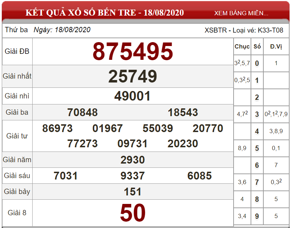291x228 pixels.
Task: Click the 'Giải năm' row label
Action: (17, 160)
